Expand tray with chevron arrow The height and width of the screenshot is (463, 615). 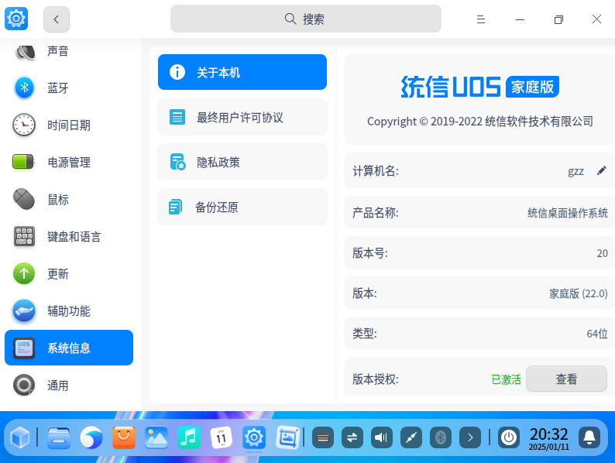pos(470,437)
